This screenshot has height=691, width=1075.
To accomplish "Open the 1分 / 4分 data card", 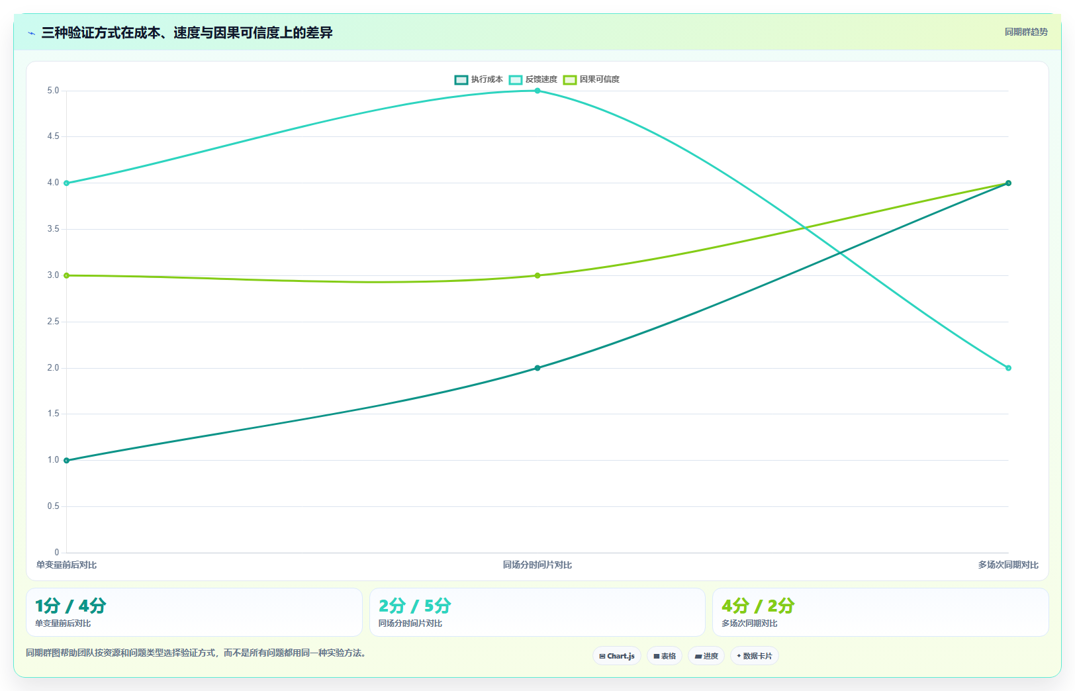I will [x=194, y=612].
